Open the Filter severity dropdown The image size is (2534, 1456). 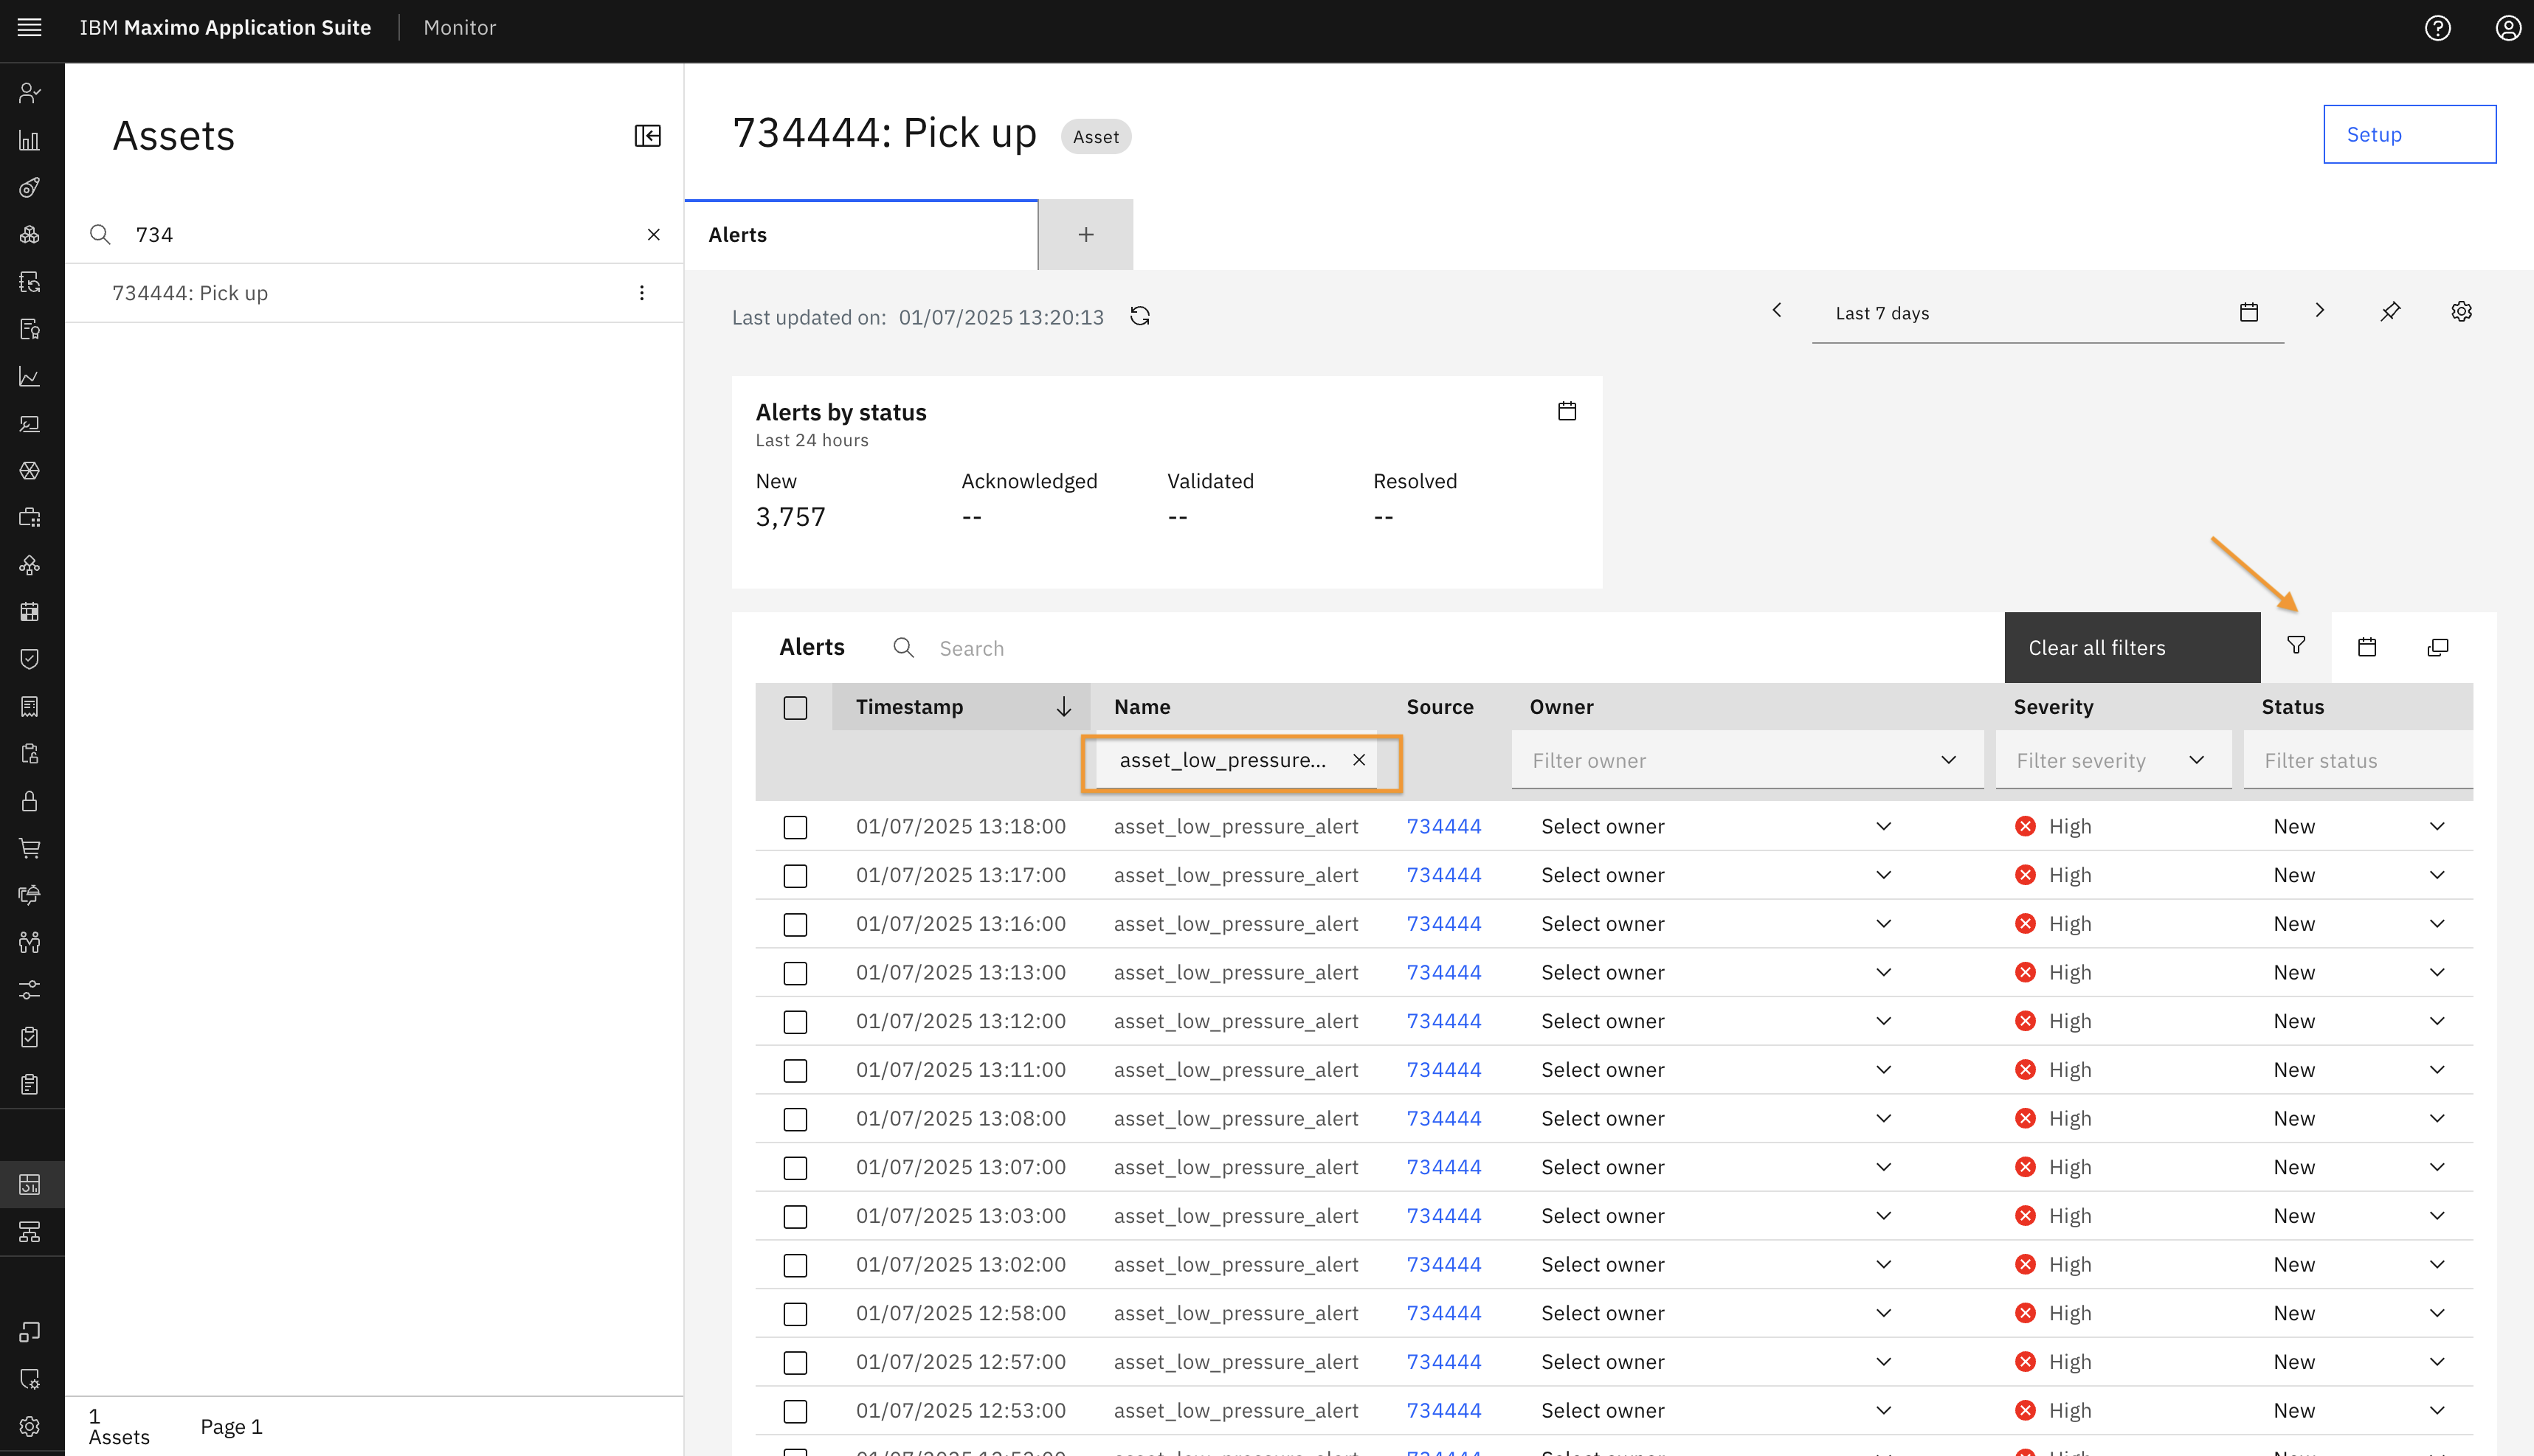(2113, 760)
